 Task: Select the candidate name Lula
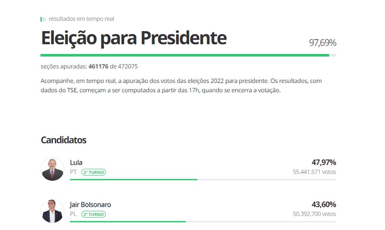(76, 162)
